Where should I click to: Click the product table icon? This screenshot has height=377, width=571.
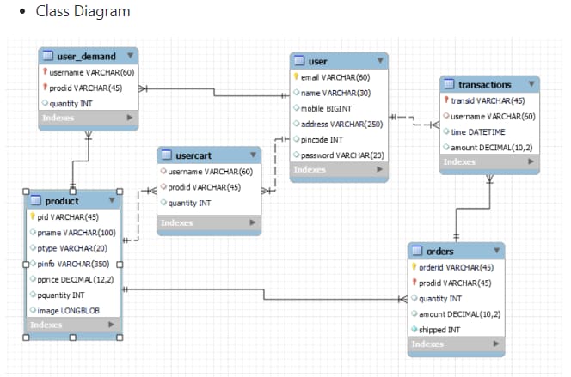(x=36, y=200)
